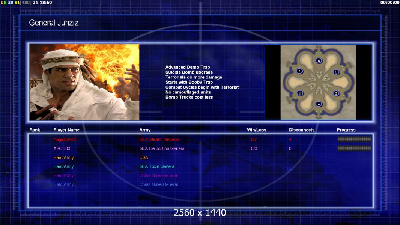Click Bomb Trucks cost less line
This screenshot has height=225, width=400.
tap(189, 97)
